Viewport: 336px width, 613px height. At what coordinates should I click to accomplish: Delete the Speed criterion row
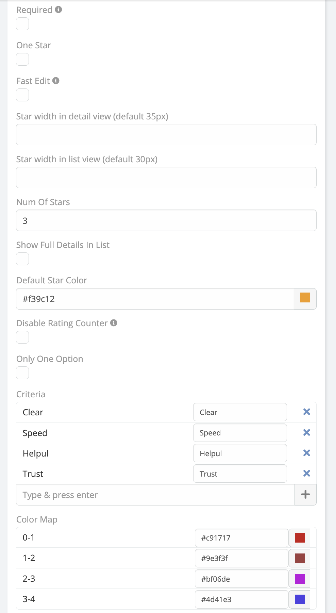pos(306,432)
